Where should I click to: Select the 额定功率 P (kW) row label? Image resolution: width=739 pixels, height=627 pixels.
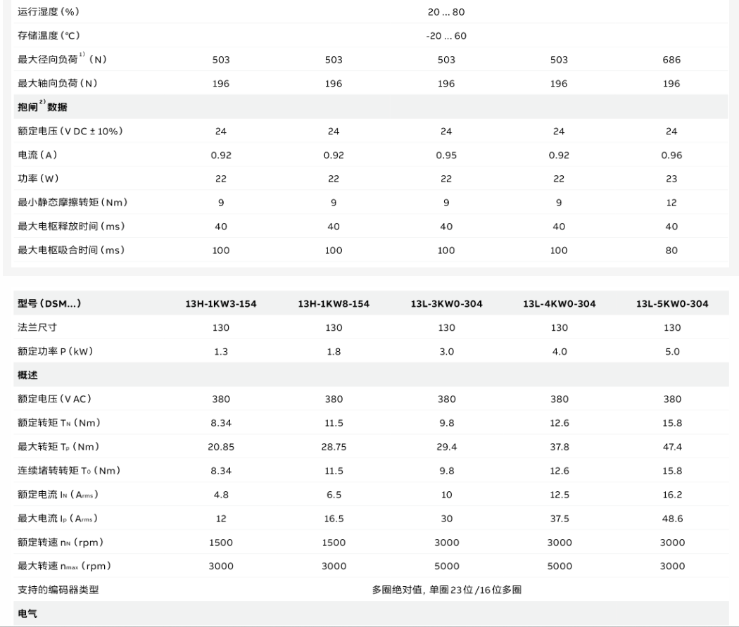[56, 351]
